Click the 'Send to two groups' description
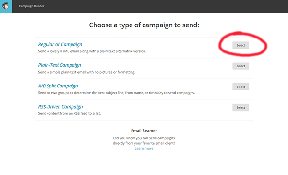Image resolution: width=288 pixels, height=175 pixels. (117, 93)
